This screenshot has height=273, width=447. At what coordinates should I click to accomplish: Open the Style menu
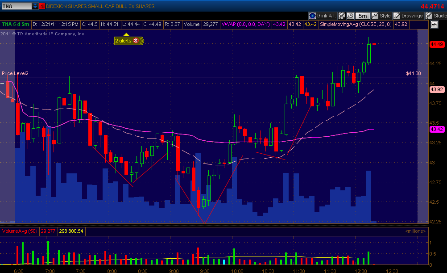[x=381, y=16]
